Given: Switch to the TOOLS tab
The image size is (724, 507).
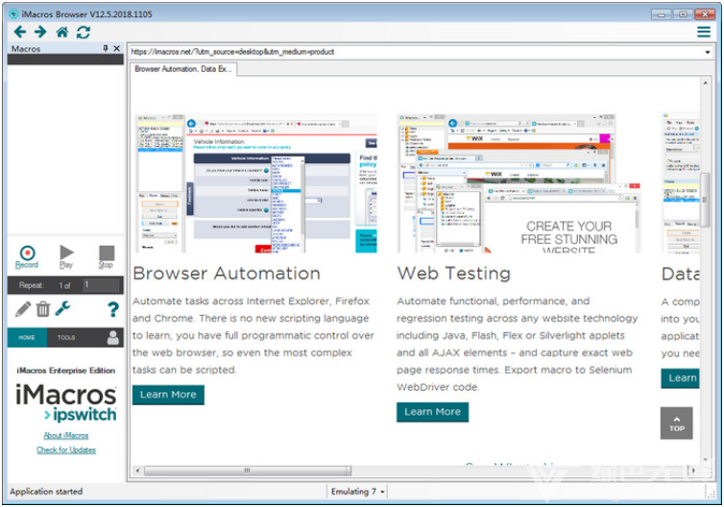Looking at the screenshot, I should coord(66,338).
